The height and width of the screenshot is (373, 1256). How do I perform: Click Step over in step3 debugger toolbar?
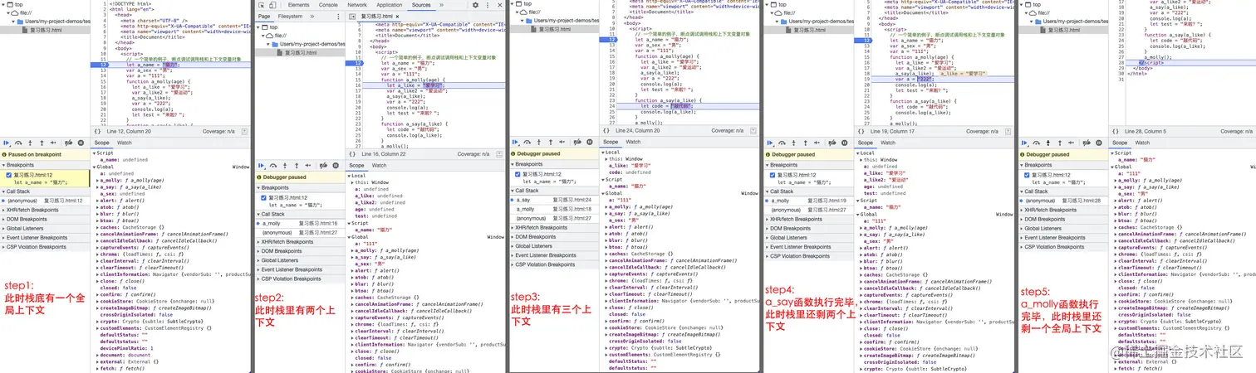coord(527,143)
